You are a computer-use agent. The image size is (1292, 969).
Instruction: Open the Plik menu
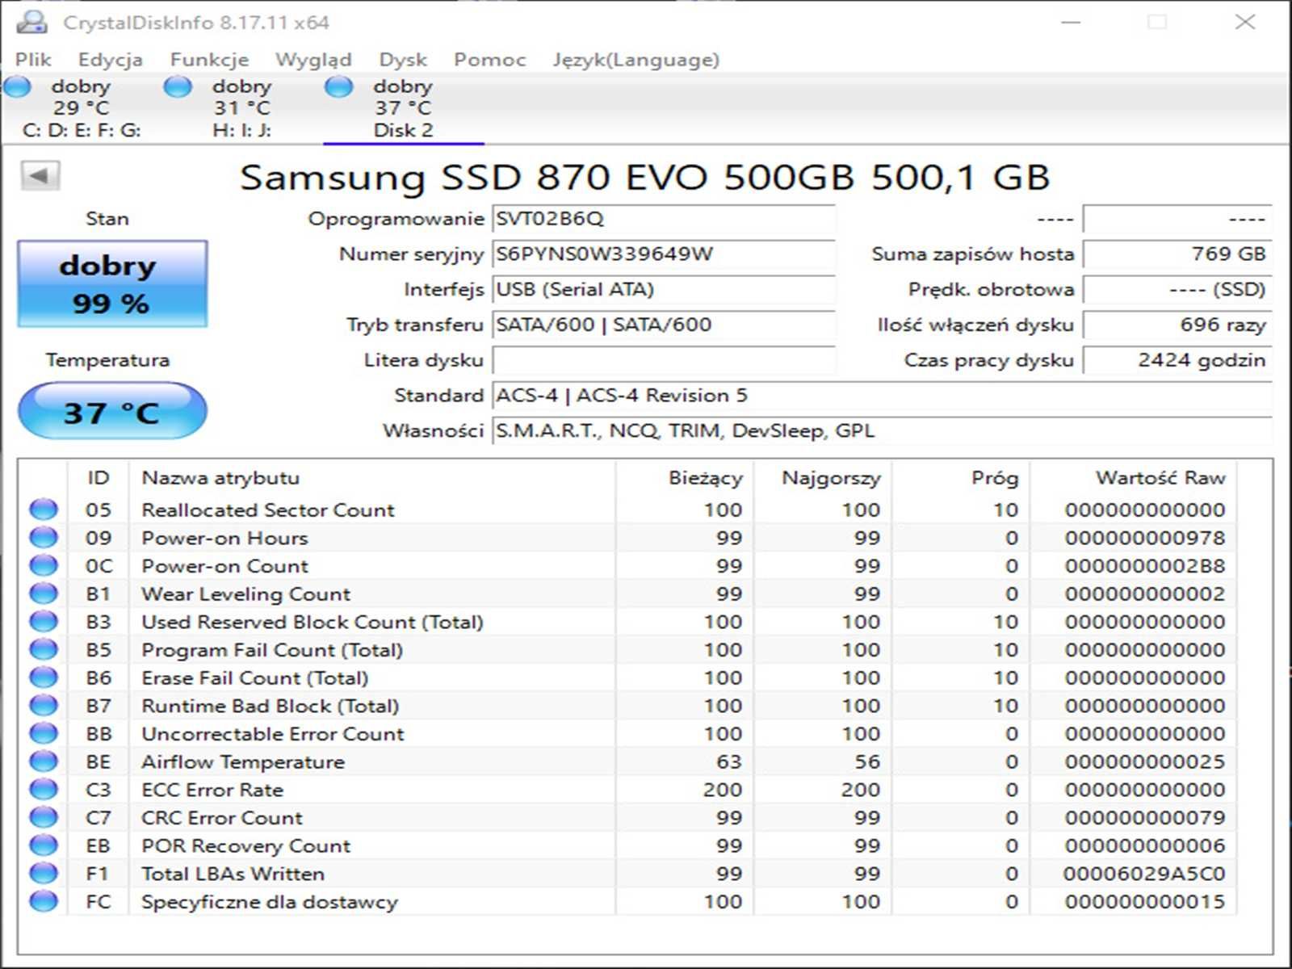click(x=33, y=60)
